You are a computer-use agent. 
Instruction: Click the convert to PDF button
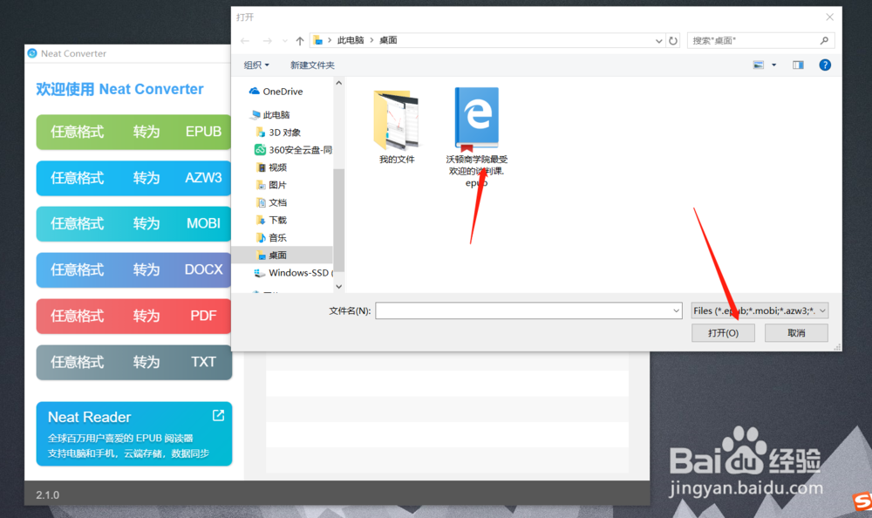pos(133,316)
